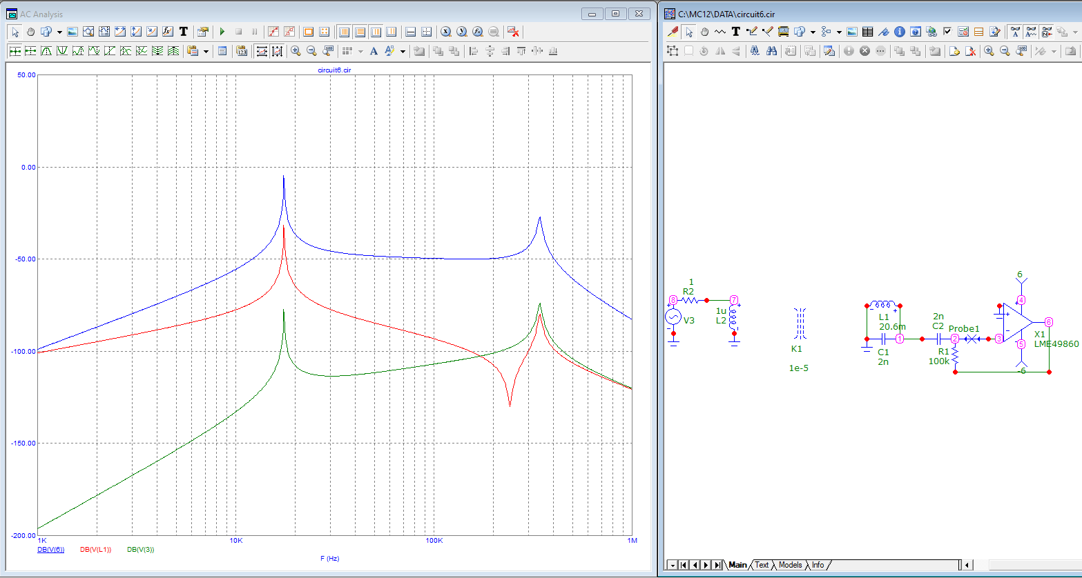Toggle vertical log grid lines button
Viewport: 1082px width, 578px height.
pyautogui.click(x=344, y=32)
